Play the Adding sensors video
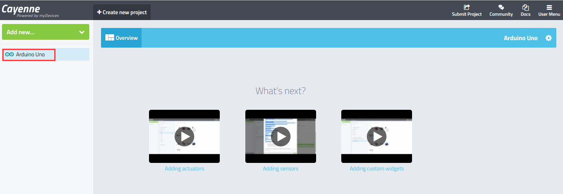 click(281, 137)
